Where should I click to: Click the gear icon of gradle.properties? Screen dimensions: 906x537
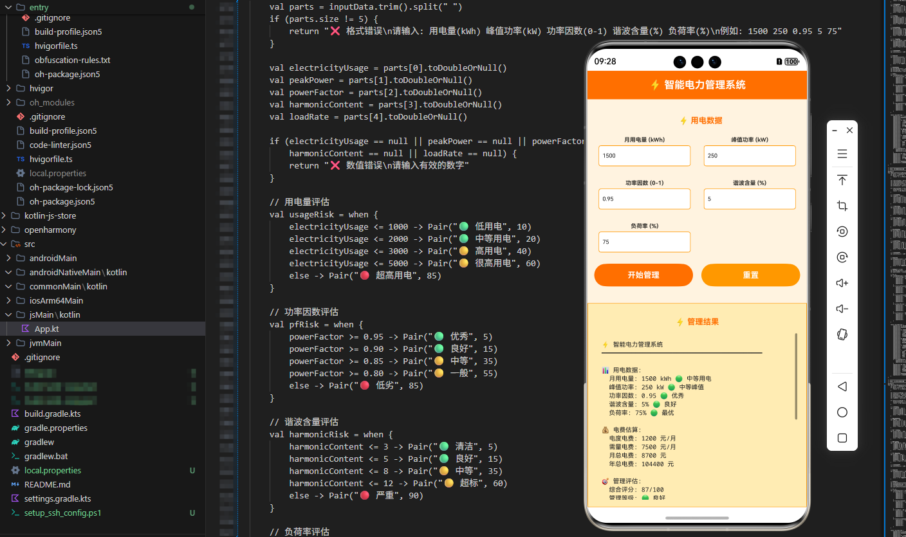tap(15, 428)
